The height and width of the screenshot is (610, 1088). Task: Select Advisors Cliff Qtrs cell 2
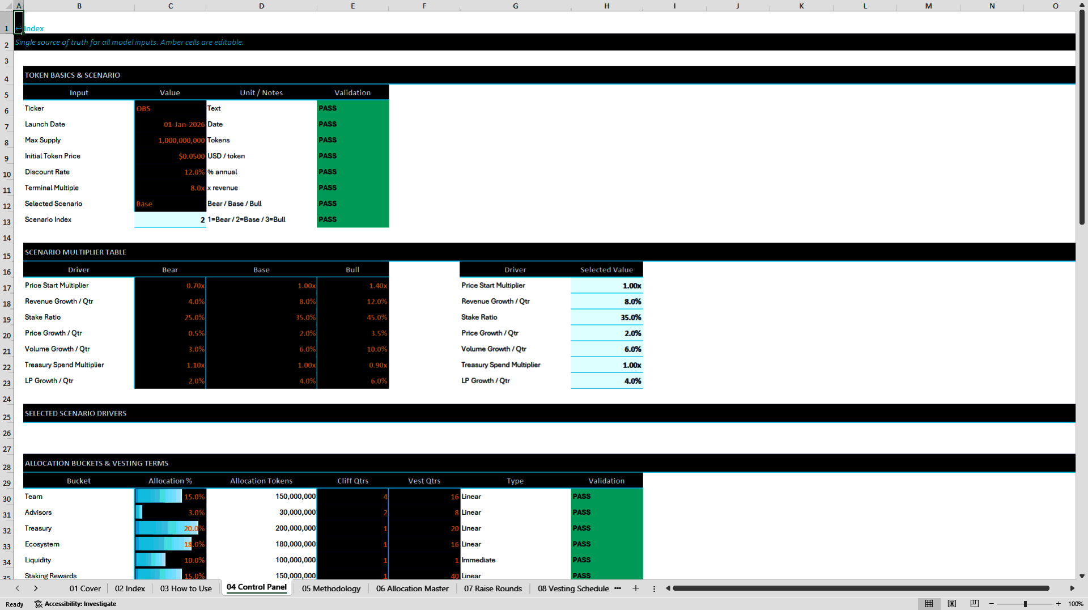click(x=353, y=512)
